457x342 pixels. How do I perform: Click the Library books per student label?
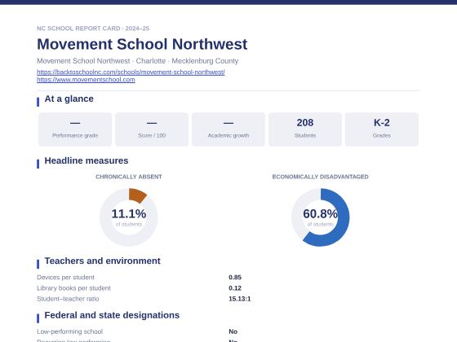point(73,288)
